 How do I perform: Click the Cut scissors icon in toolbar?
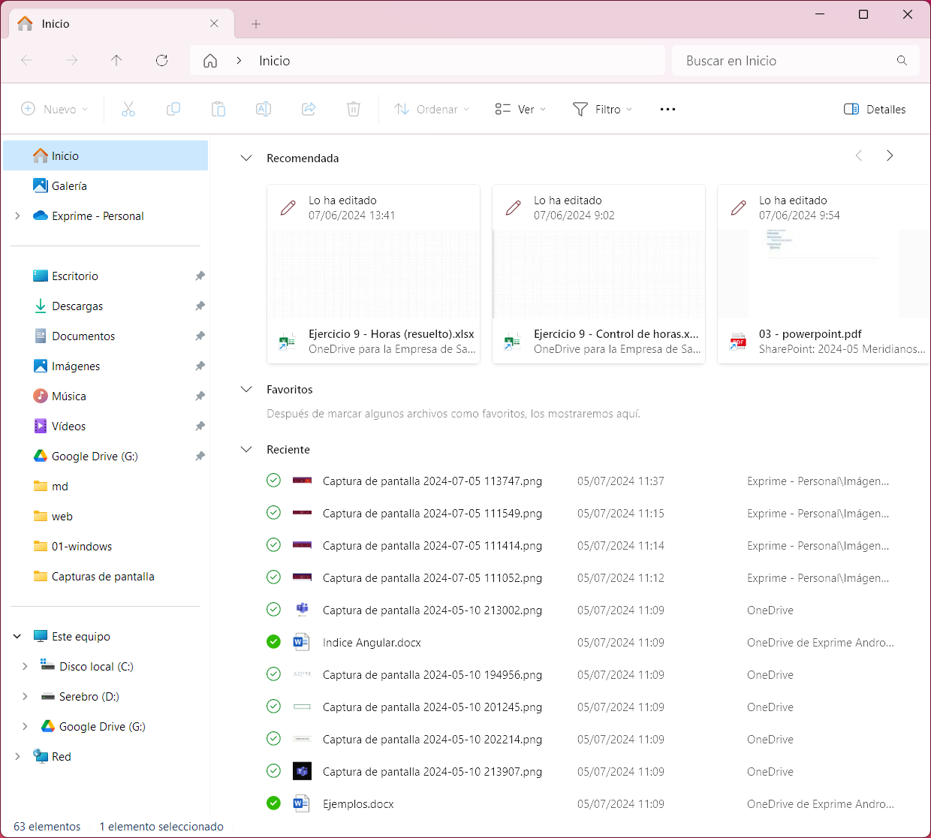tap(128, 109)
